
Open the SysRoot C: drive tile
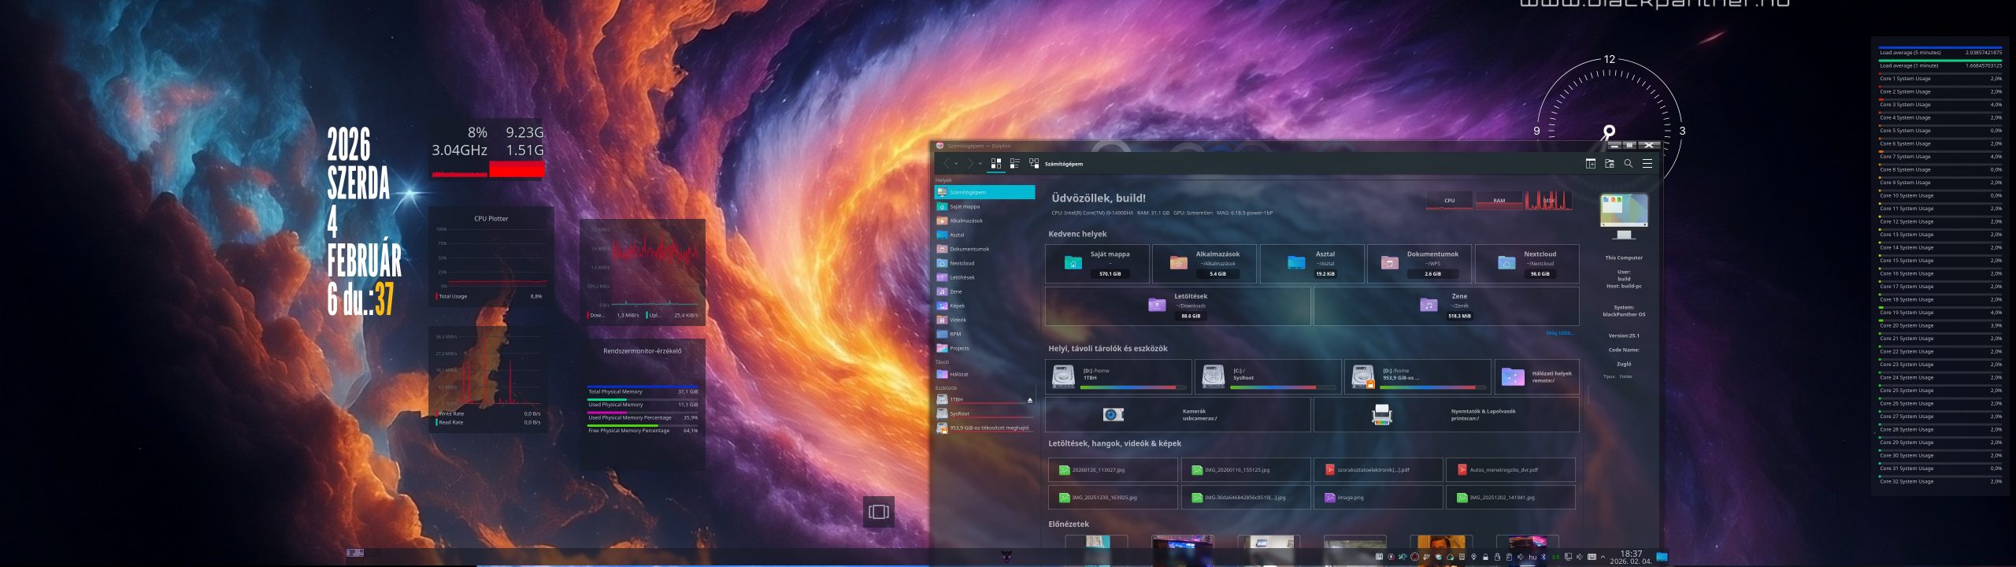click(1267, 376)
